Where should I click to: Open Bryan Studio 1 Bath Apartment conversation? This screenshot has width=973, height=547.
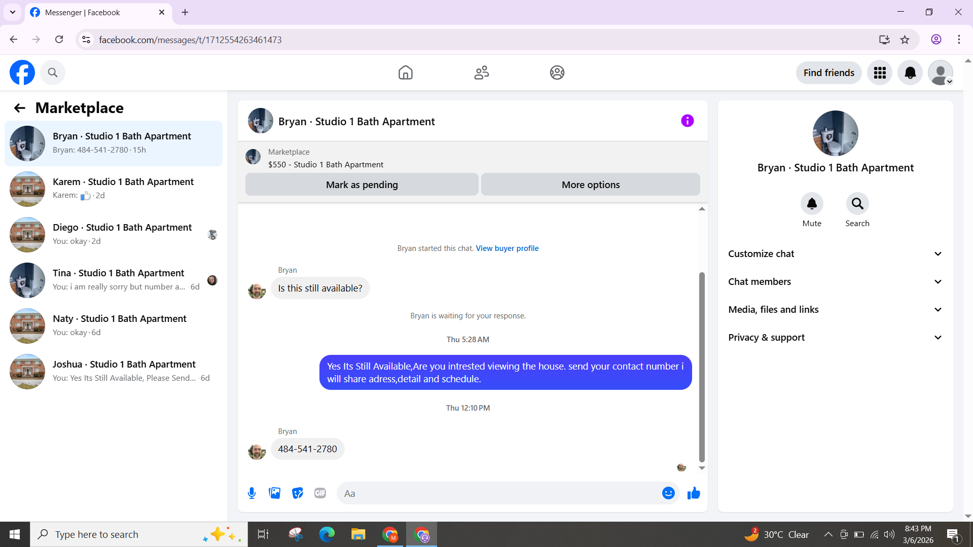(x=114, y=143)
